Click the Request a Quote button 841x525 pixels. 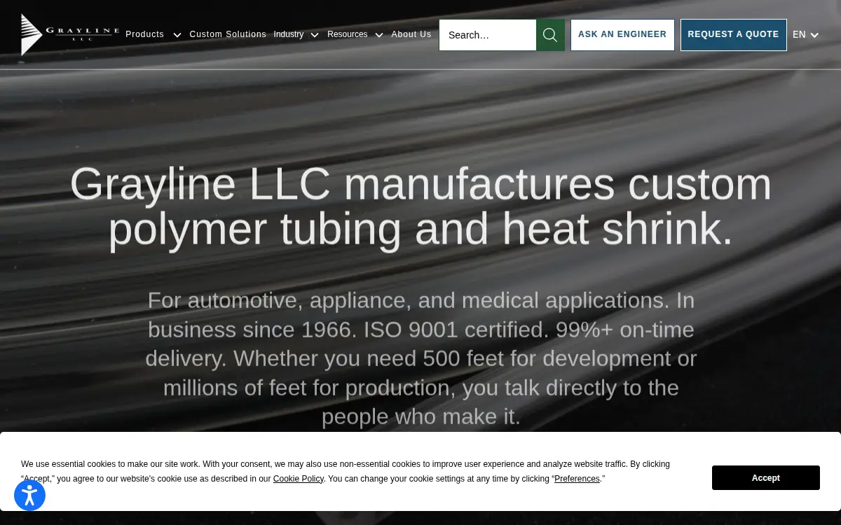(x=734, y=35)
